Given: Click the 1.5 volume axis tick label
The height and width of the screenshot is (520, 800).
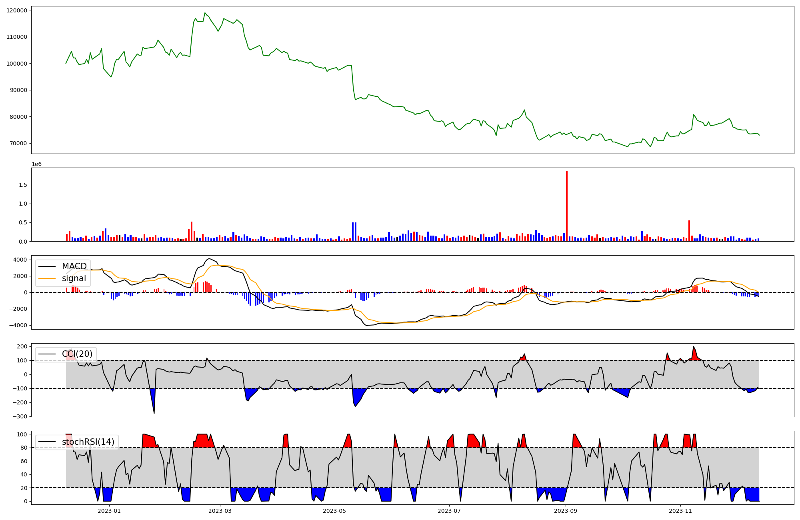Looking at the screenshot, I should pyautogui.click(x=23, y=185).
